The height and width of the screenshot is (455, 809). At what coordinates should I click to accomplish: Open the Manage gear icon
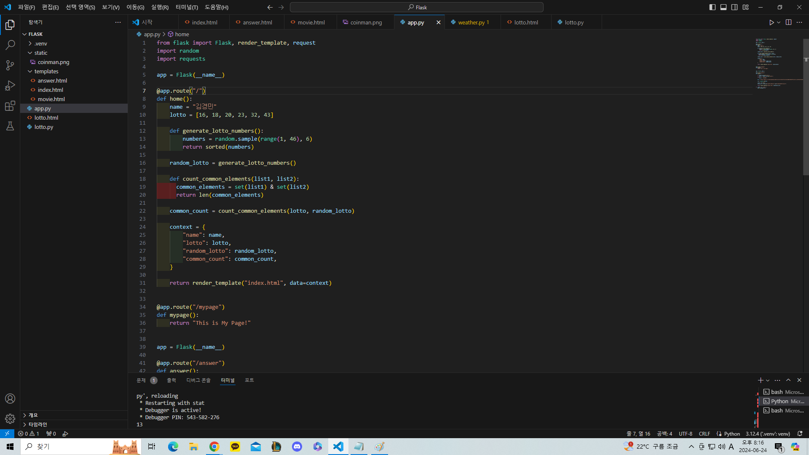10,418
